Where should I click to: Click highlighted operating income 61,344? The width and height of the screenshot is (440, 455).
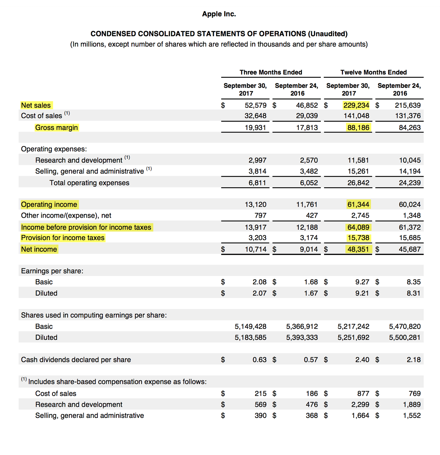(x=358, y=205)
